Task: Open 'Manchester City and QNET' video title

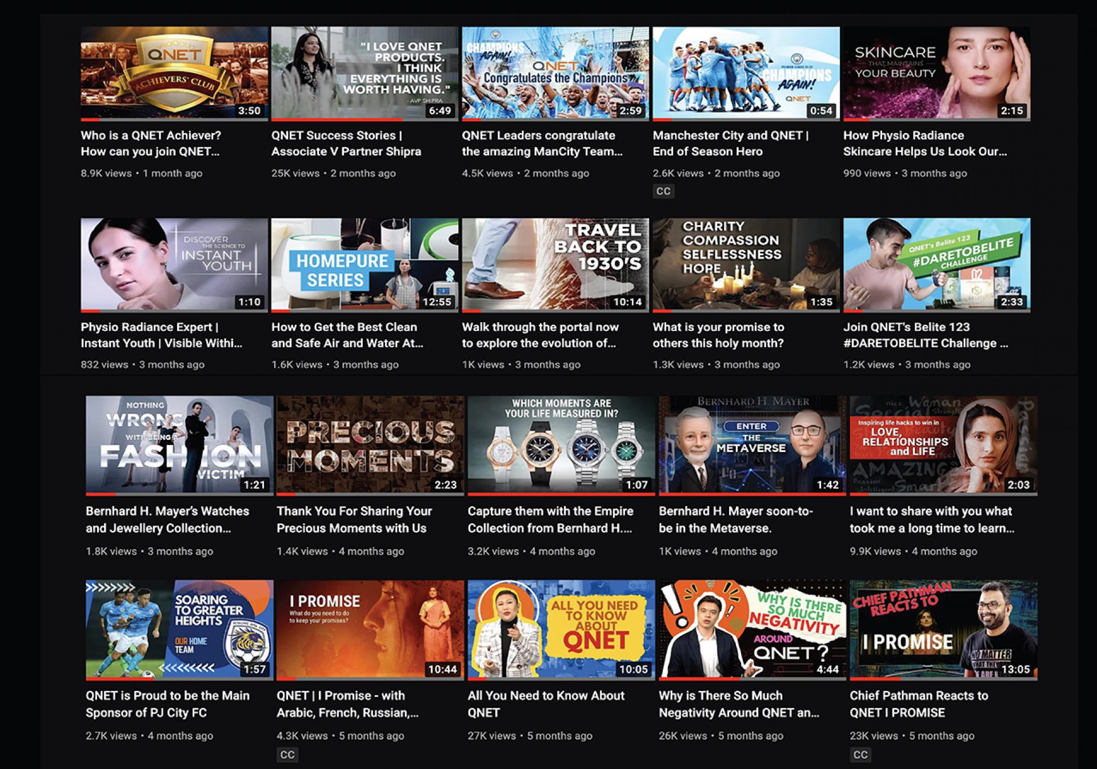Action: point(731,143)
